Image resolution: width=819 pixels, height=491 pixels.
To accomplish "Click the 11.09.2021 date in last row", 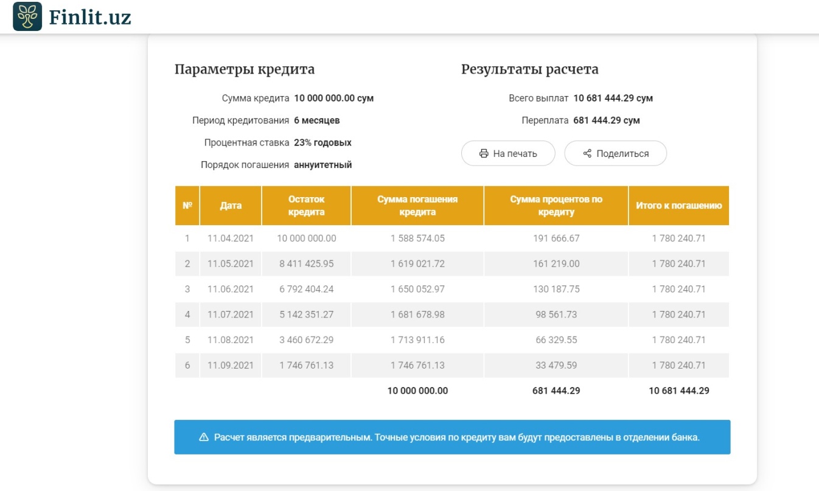I will tap(231, 366).
